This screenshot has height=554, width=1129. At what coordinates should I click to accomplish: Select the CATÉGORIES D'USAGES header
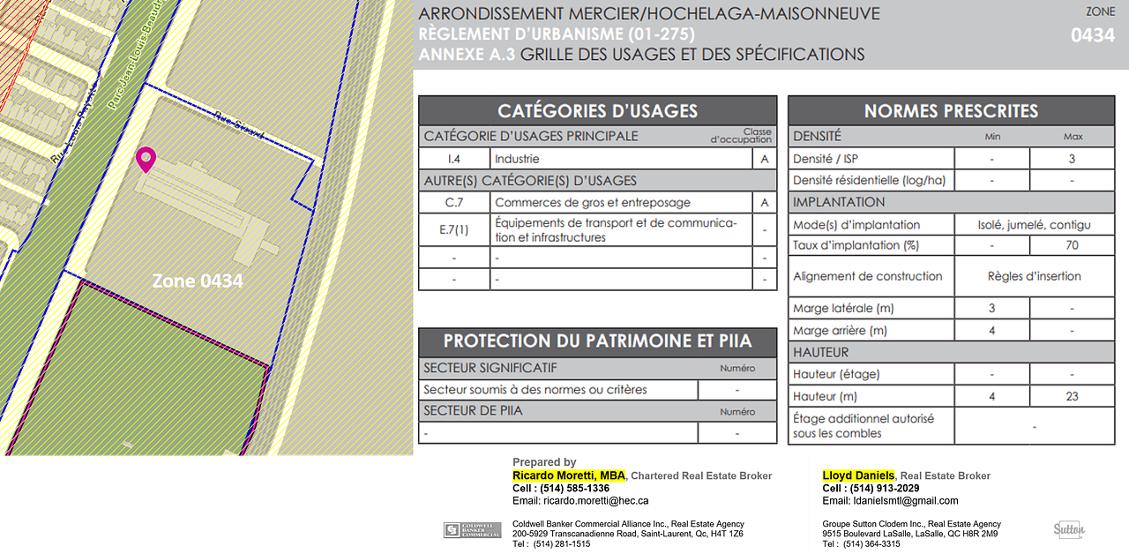pos(597,110)
